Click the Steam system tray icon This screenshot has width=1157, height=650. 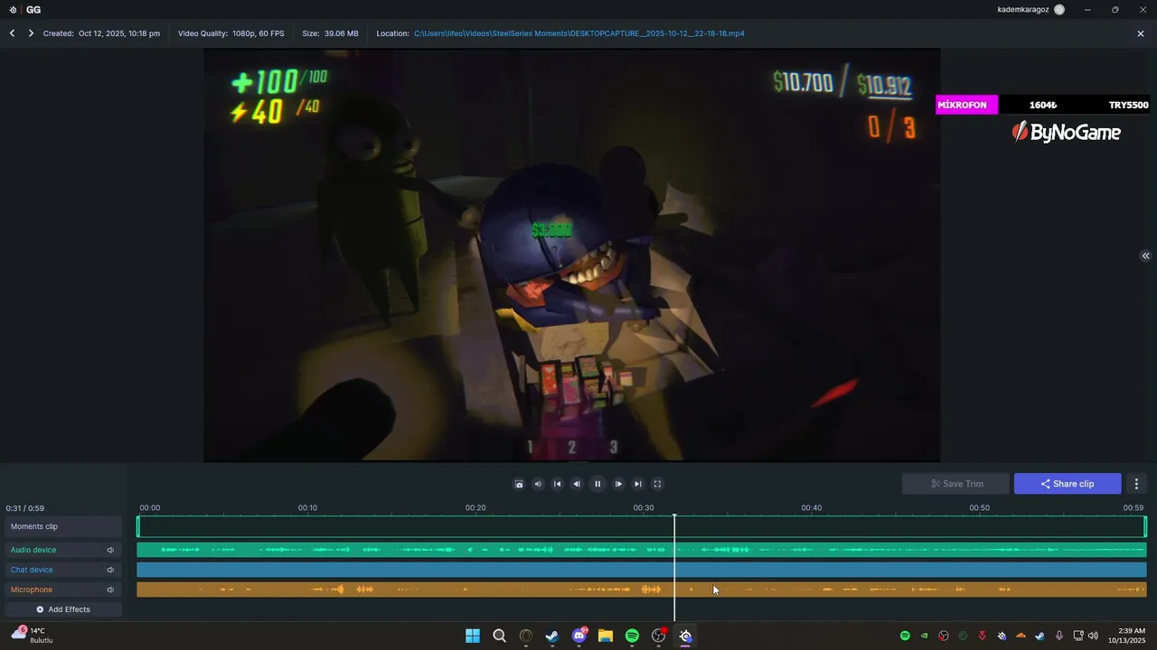coord(1040,636)
